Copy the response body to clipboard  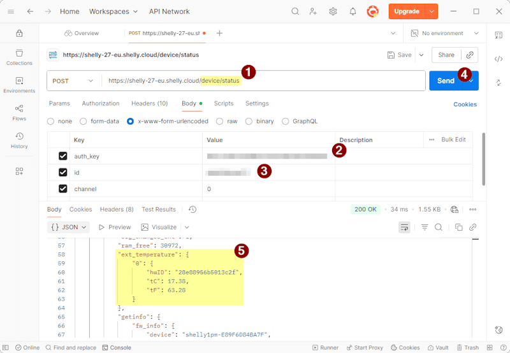pyautogui.click(x=458, y=227)
